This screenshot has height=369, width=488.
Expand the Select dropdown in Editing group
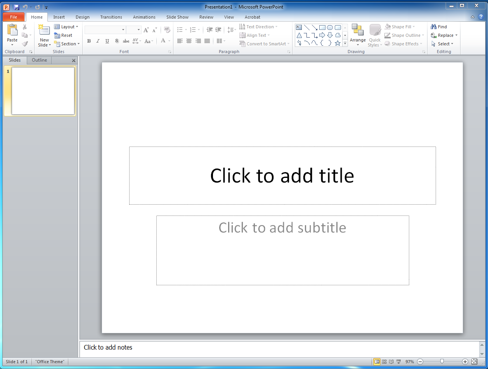pos(443,44)
